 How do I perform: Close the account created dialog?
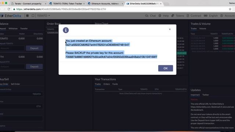point(170,29)
